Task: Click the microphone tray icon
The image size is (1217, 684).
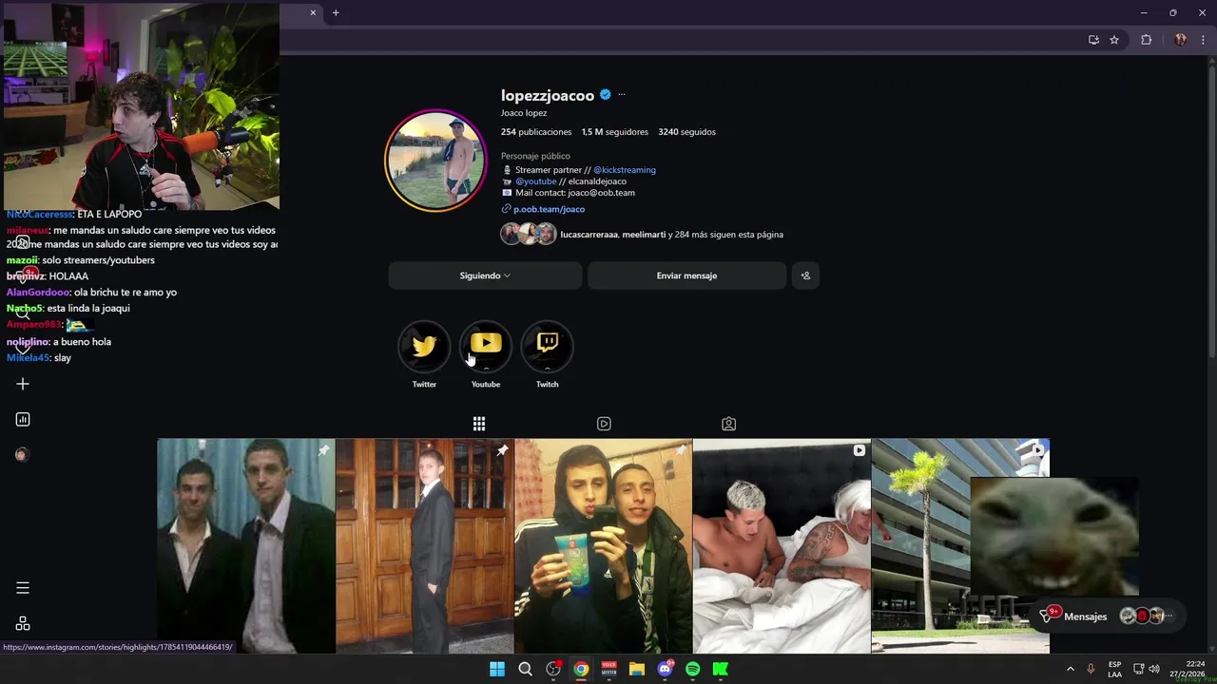Action: pyautogui.click(x=1091, y=669)
